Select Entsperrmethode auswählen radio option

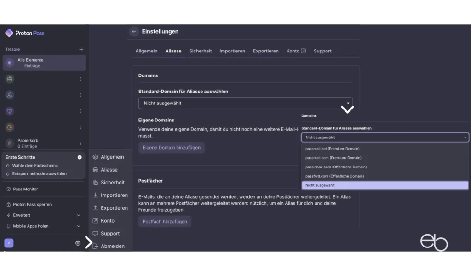[x=8, y=174]
